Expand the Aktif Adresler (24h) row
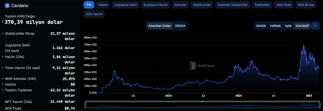Viewport: 323px width, 111px height. pos(3,79)
